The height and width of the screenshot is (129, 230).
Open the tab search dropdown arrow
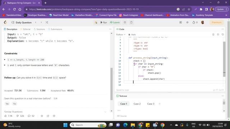point(203,3)
